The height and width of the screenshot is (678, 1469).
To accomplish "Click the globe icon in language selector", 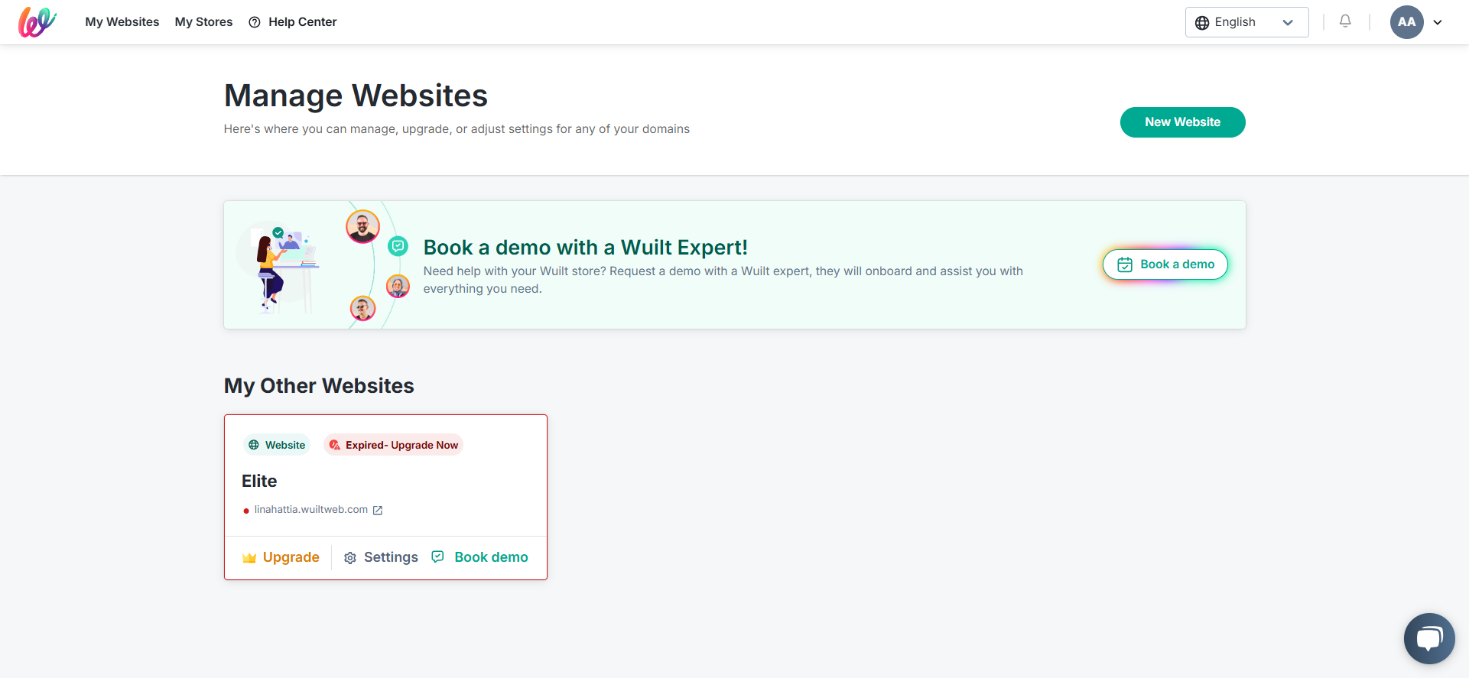I will (x=1202, y=22).
